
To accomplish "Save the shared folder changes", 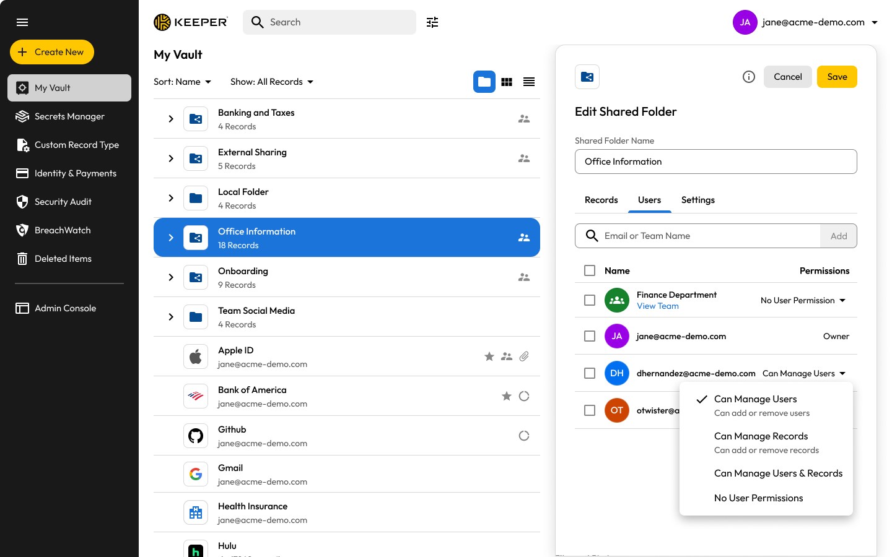I will 837,77.
